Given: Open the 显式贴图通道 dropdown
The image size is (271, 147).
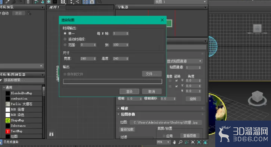Looking at the screenshot, I should (x=184, y=61).
